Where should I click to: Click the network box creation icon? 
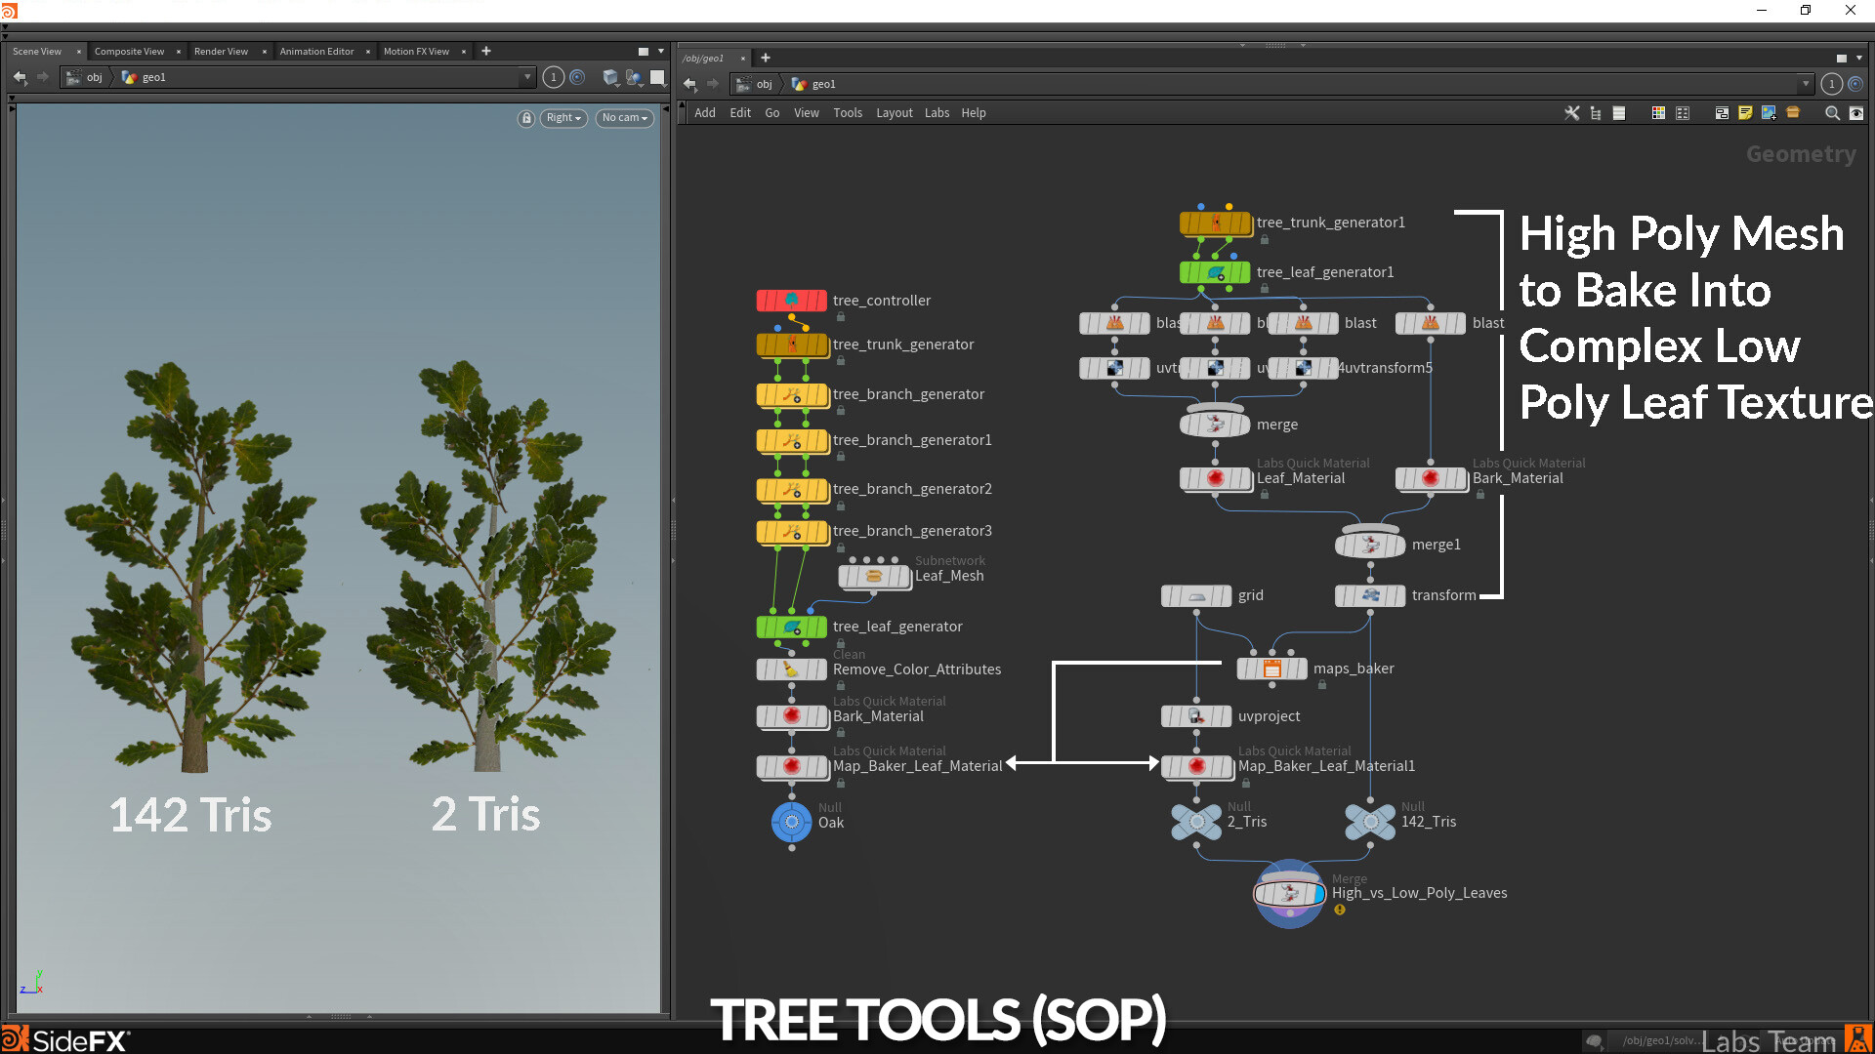click(1722, 113)
